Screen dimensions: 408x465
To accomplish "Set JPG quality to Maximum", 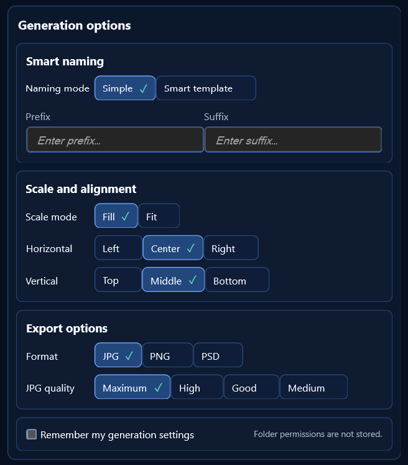I will [x=132, y=387].
